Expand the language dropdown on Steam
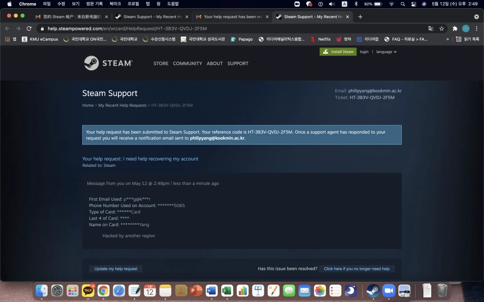Image resolution: width=484 pixels, height=302 pixels. pyautogui.click(x=386, y=52)
